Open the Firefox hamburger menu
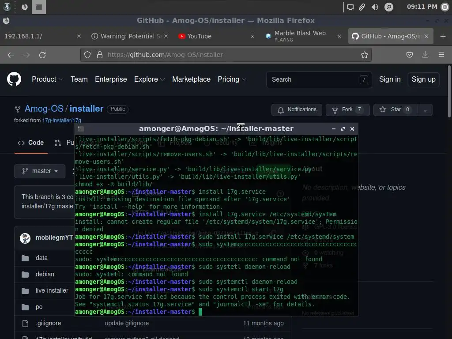This screenshot has width=452, height=339. tap(441, 55)
